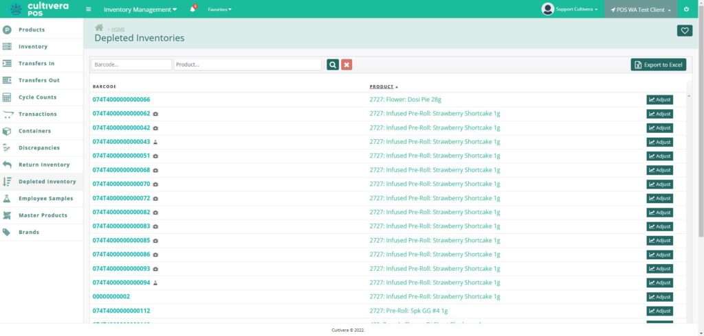This screenshot has width=704, height=336.
Task: Click the Cultivera POS logo
Action: (x=40, y=9)
